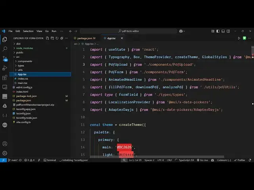
Task: Run the code with play icon
Action: [239, 38]
